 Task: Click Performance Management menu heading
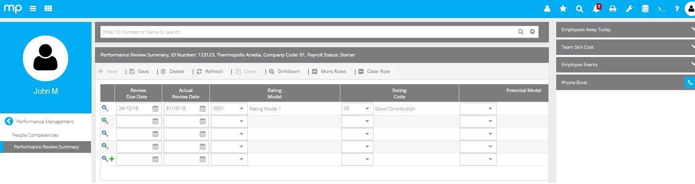[x=45, y=122]
